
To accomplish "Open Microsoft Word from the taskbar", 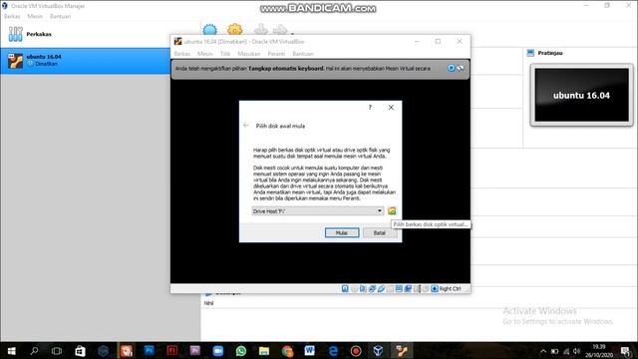I will click(310, 351).
